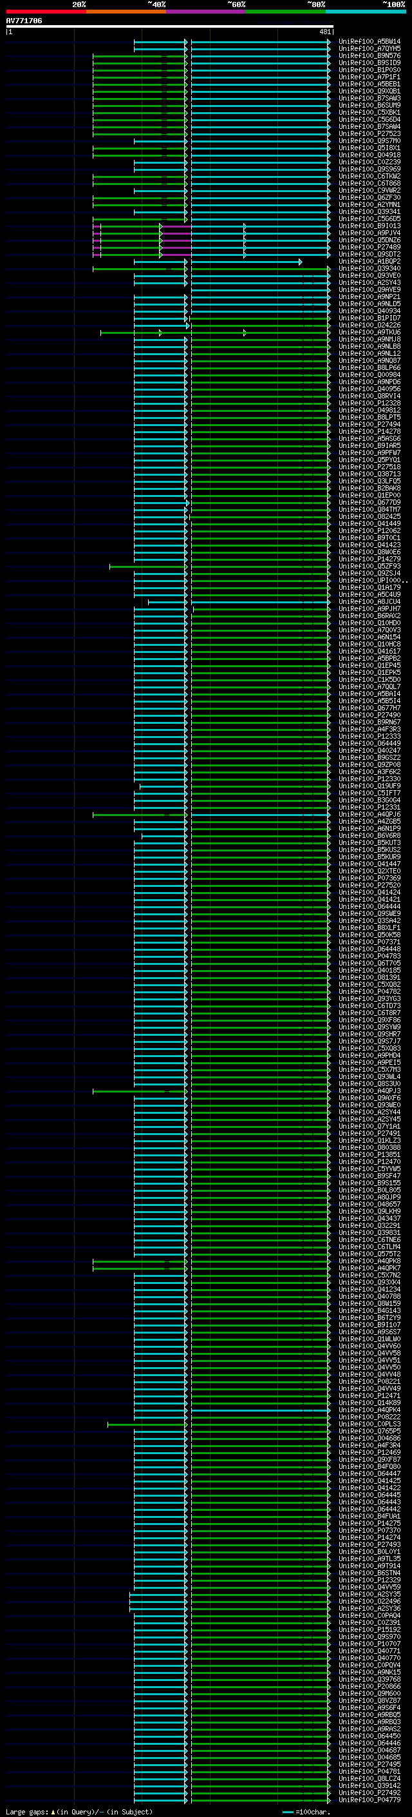Click the red ~20% identity legend segment

(x=46, y=12)
